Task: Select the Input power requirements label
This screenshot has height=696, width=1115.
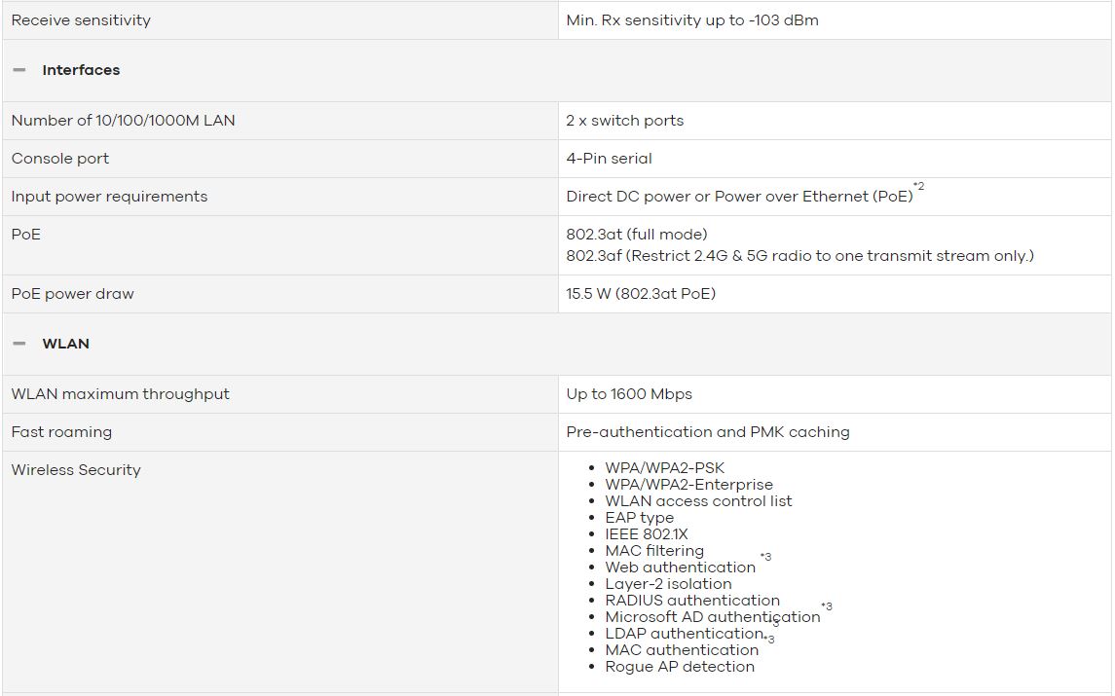Action: tap(109, 197)
